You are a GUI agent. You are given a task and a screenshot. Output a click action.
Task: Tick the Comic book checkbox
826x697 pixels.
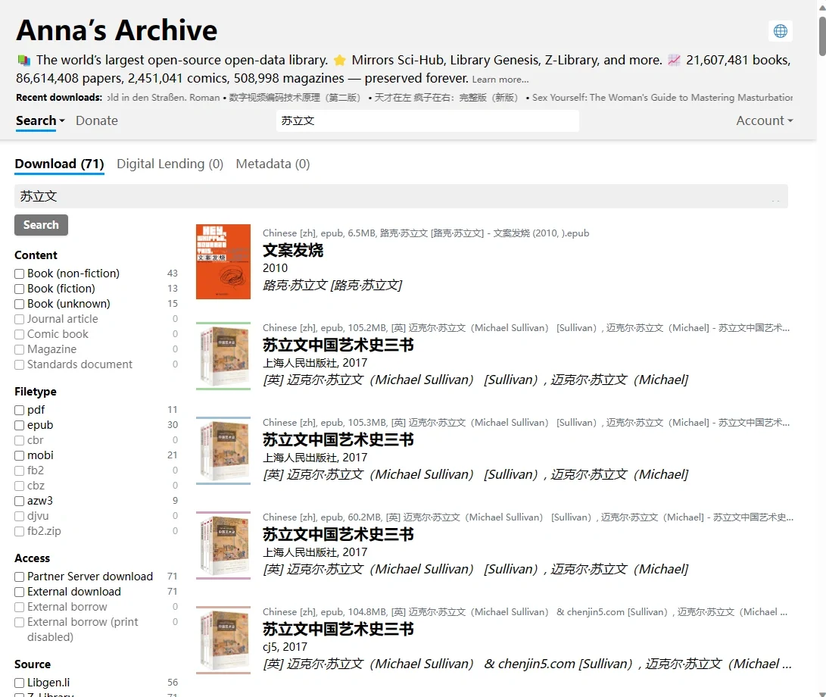point(20,334)
